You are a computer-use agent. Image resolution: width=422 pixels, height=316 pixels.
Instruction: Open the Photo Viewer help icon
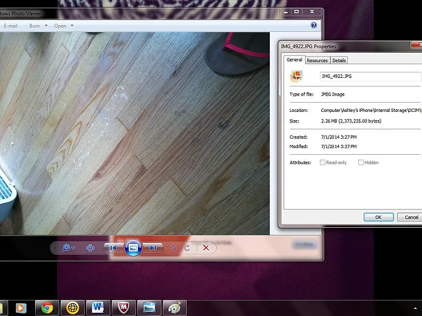click(314, 25)
